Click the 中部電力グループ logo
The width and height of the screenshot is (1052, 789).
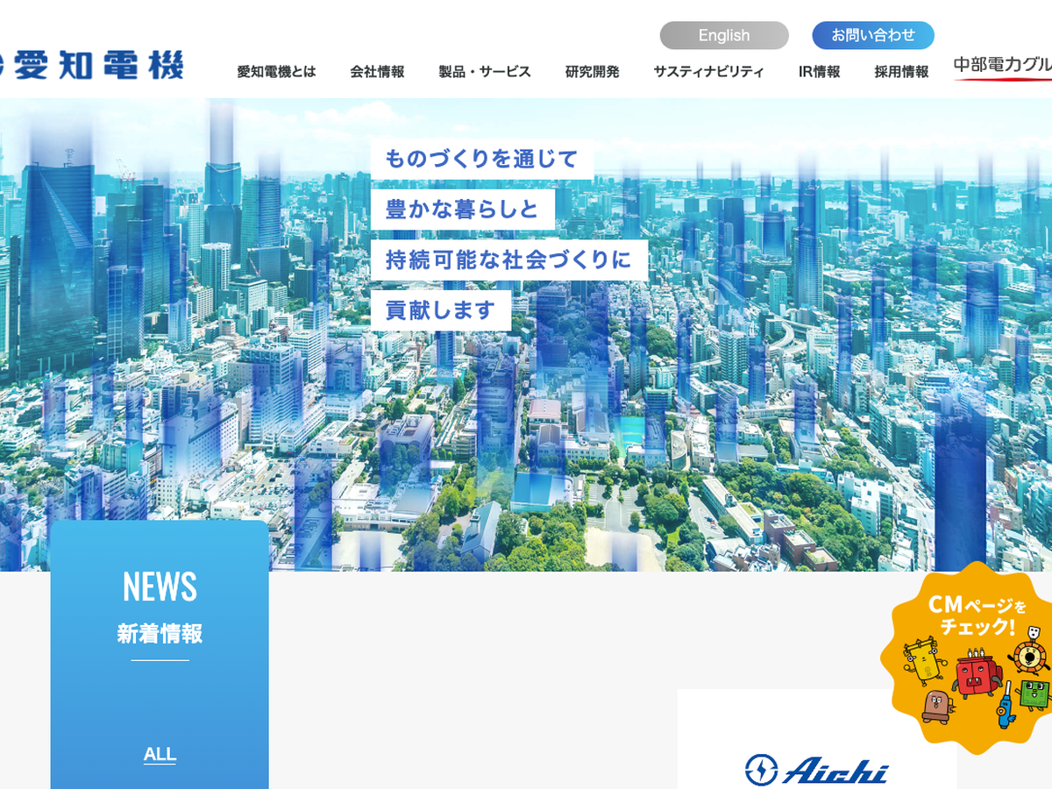click(1004, 67)
